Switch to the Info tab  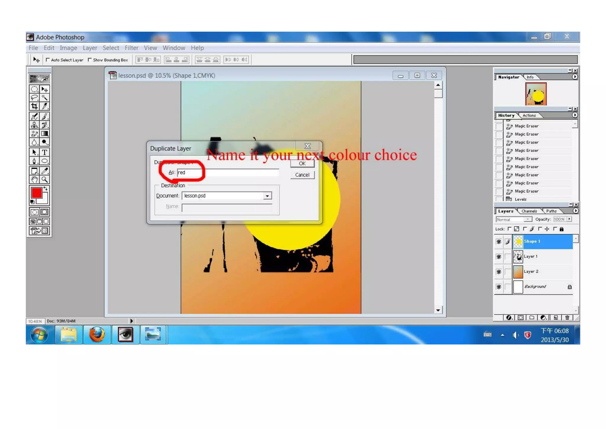(x=530, y=77)
